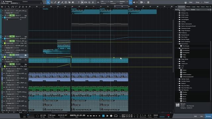This screenshot has width=212, height=119.
Task: Sort browser by Vendor
Action: click(x=193, y=10)
